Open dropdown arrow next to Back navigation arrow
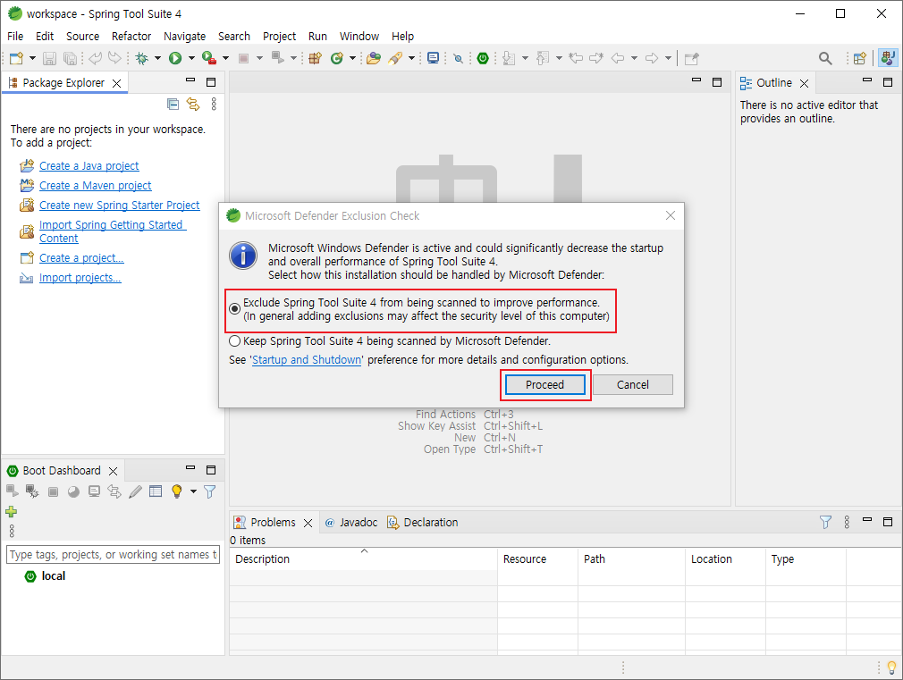903x680 pixels. point(634,58)
